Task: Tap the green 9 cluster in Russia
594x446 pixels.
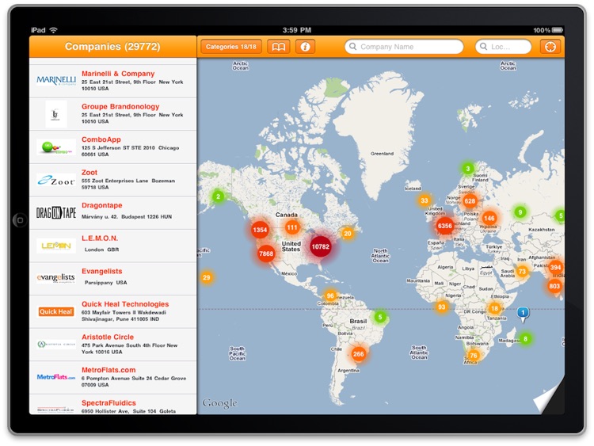Action: point(520,212)
